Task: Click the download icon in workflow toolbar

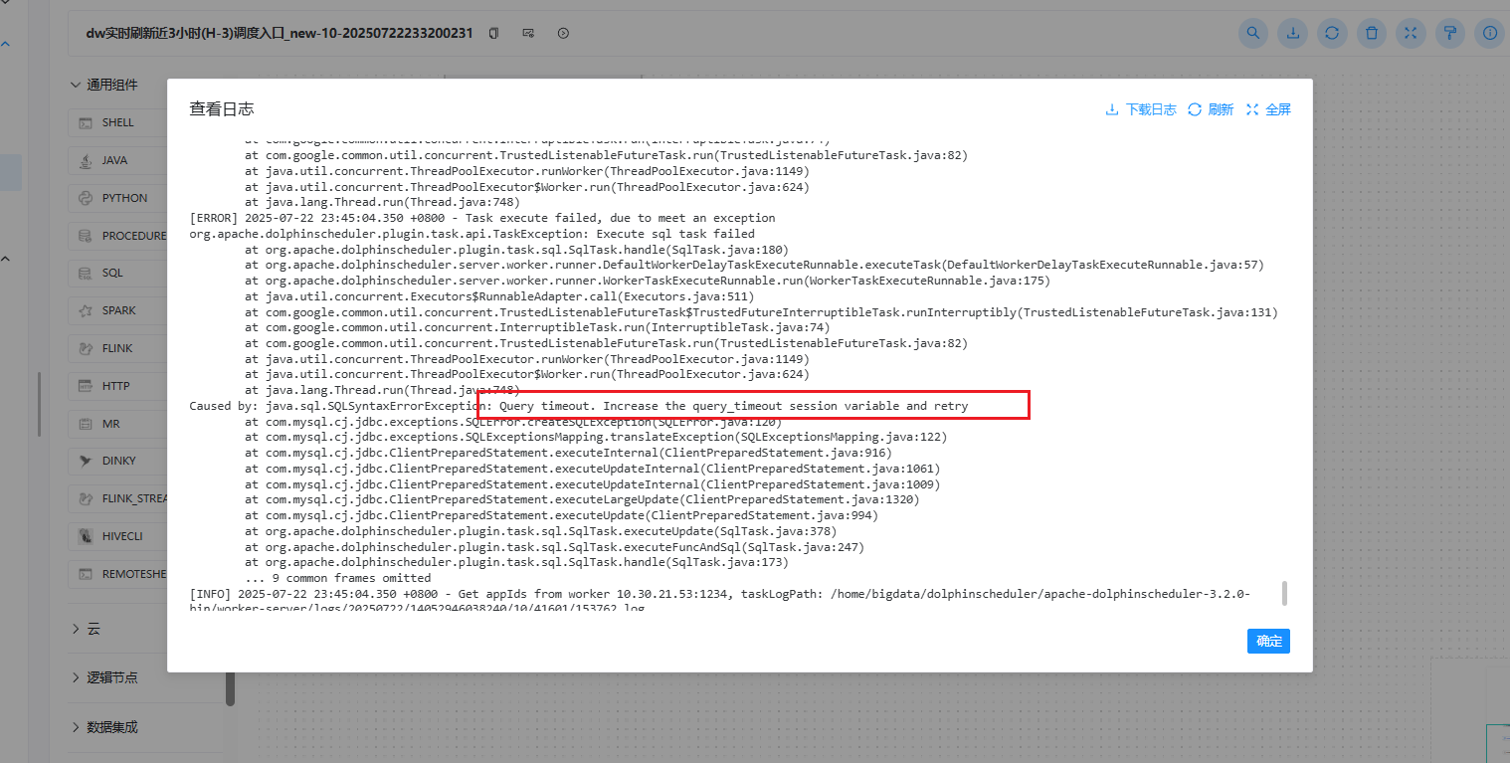Action: pyautogui.click(x=1293, y=33)
